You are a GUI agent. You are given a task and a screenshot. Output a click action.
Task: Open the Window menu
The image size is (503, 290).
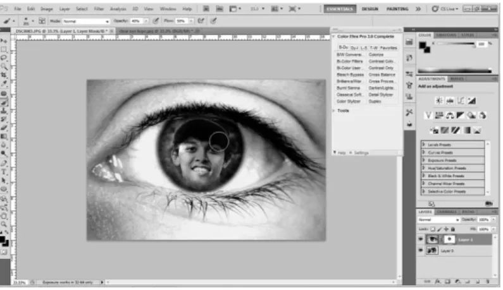[168, 9]
